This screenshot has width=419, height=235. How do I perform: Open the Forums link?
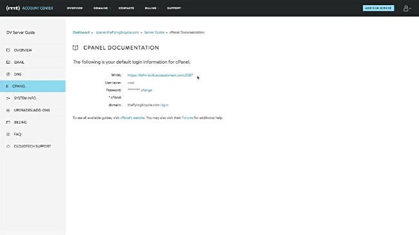(188, 118)
